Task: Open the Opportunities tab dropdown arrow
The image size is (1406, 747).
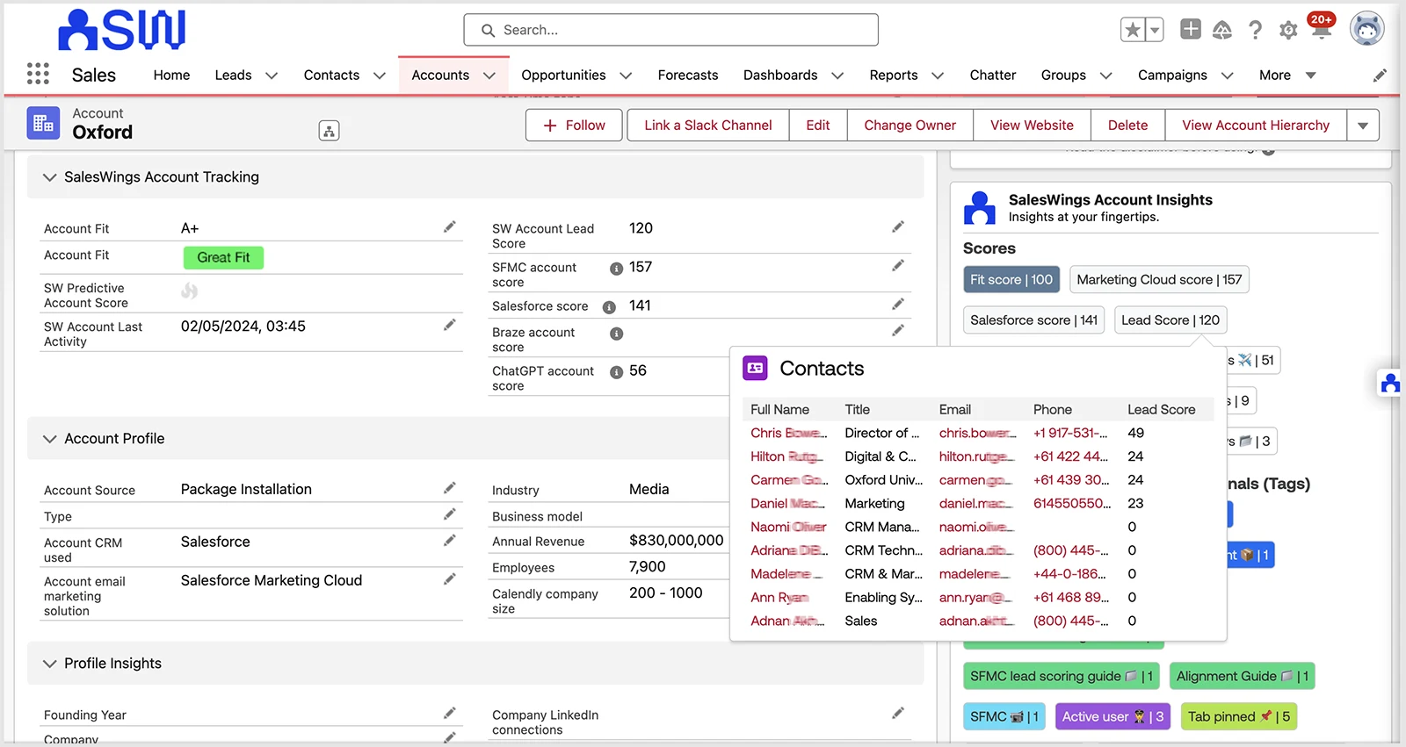Action: (x=626, y=75)
